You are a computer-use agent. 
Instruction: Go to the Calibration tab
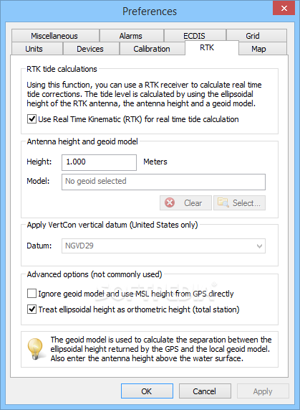point(152,49)
